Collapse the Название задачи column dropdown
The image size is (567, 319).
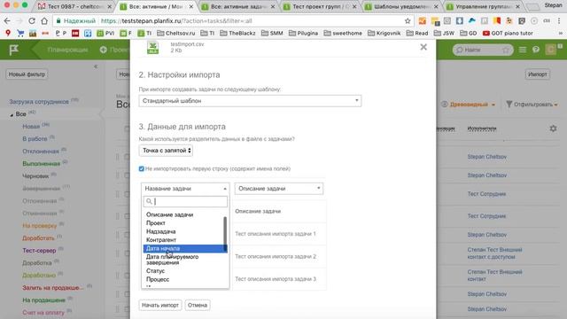click(185, 189)
